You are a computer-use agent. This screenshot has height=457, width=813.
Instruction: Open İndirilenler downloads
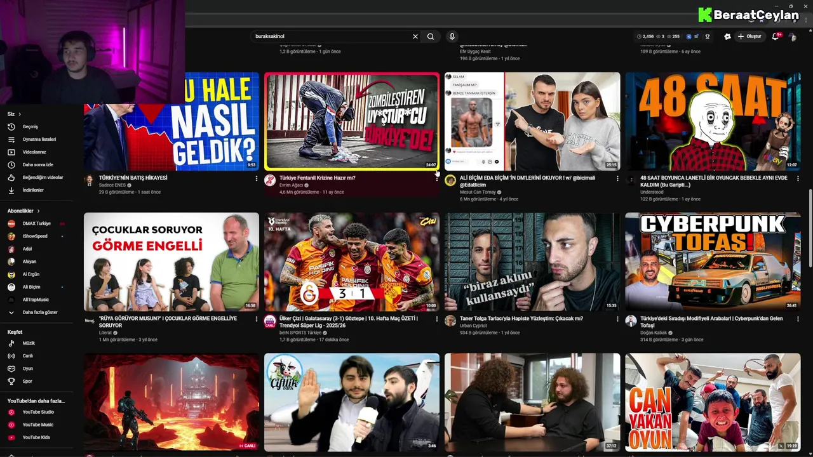(33, 190)
